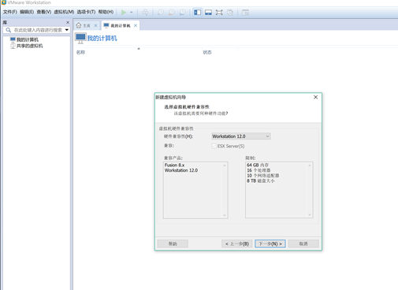Click the green power-on play icon
This screenshot has width=398, height=290.
pyautogui.click(x=124, y=13)
